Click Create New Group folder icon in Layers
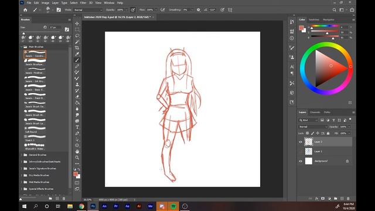The height and width of the screenshot is (211, 375). pyautogui.click(x=336, y=199)
